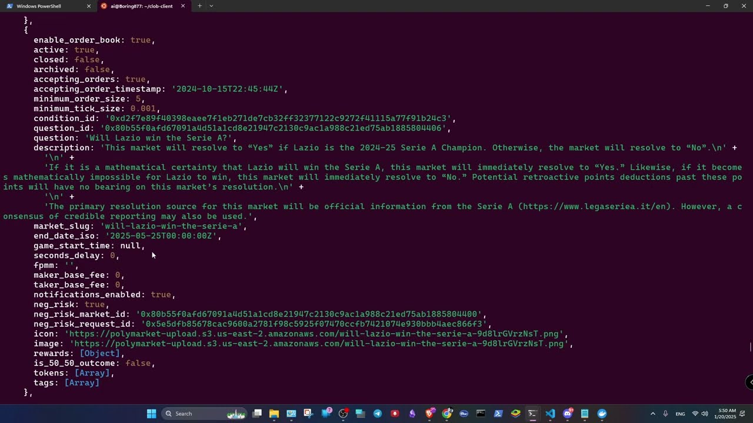
Task: Open Notepad from the taskbar
Action: click(584, 414)
